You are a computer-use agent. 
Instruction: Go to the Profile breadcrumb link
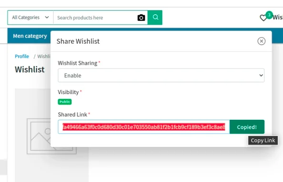tap(22, 57)
